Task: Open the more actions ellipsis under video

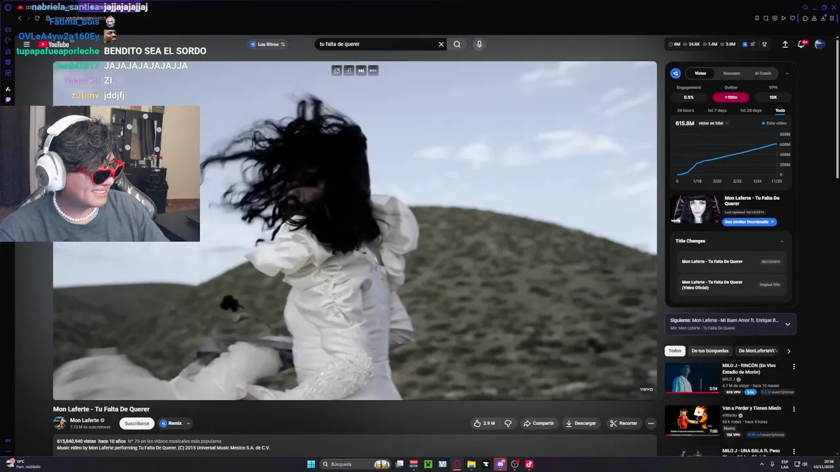Action: (651, 423)
